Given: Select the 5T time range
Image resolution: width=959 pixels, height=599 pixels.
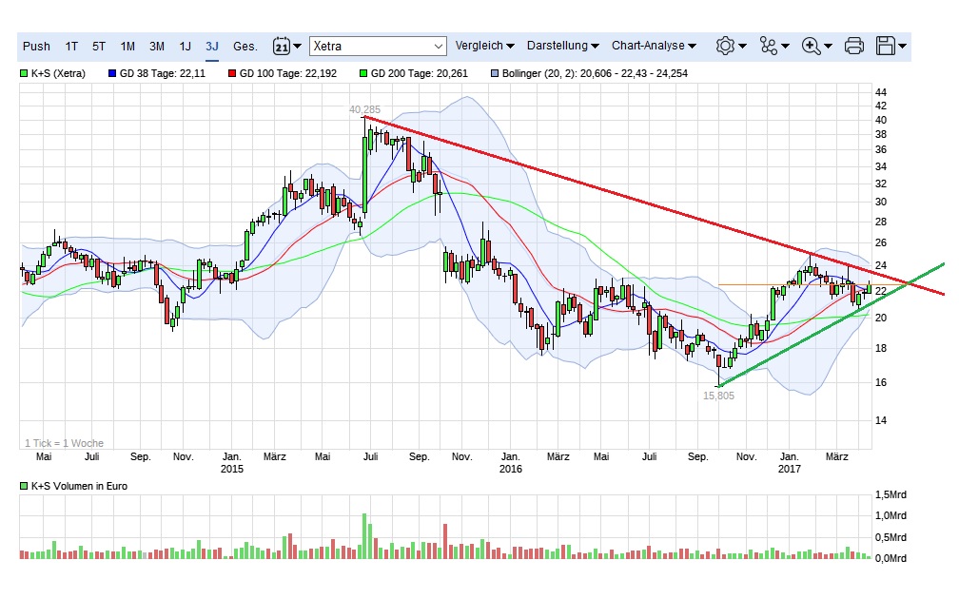Looking at the screenshot, I should (x=99, y=47).
